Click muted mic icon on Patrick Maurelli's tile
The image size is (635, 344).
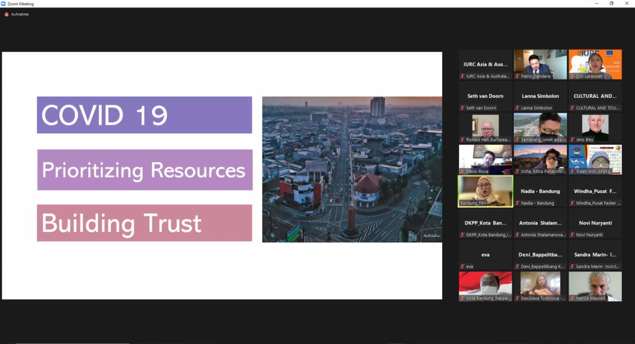click(x=572, y=298)
